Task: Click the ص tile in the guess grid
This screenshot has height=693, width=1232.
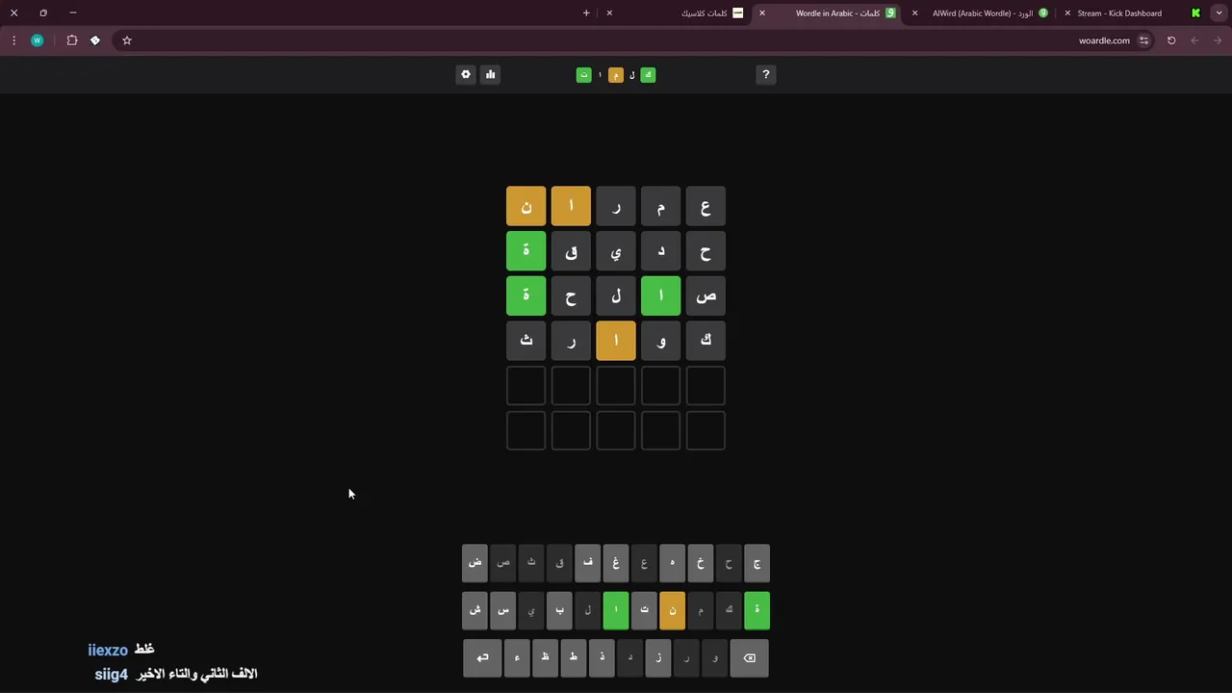Action: (706, 296)
